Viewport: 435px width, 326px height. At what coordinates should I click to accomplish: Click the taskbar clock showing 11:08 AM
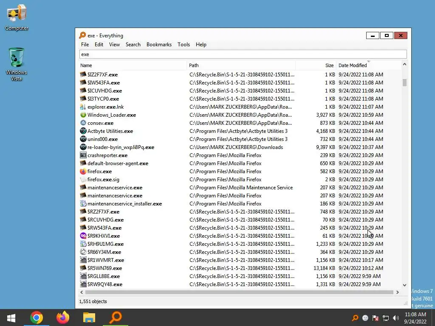[415, 318]
